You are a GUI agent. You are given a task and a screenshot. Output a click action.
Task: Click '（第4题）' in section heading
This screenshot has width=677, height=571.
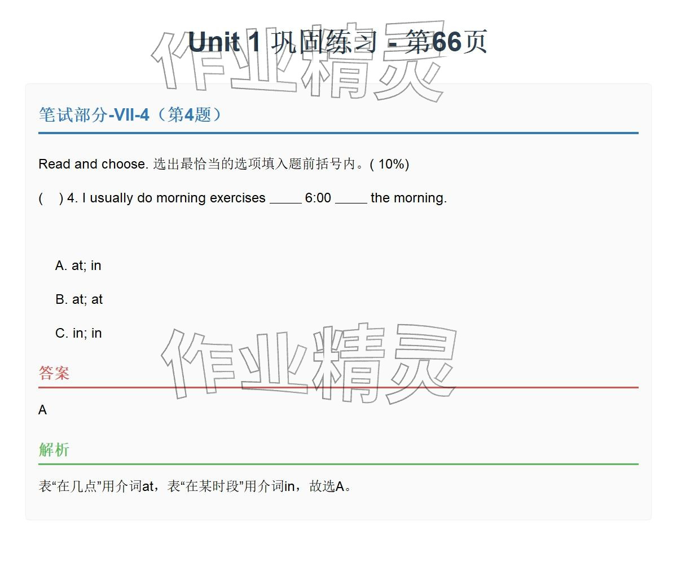pyautogui.click(x=188, y=115)
